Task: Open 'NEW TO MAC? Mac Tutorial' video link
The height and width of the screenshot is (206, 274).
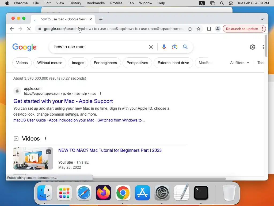Action: pyautogui.click(x=110, y=150)
